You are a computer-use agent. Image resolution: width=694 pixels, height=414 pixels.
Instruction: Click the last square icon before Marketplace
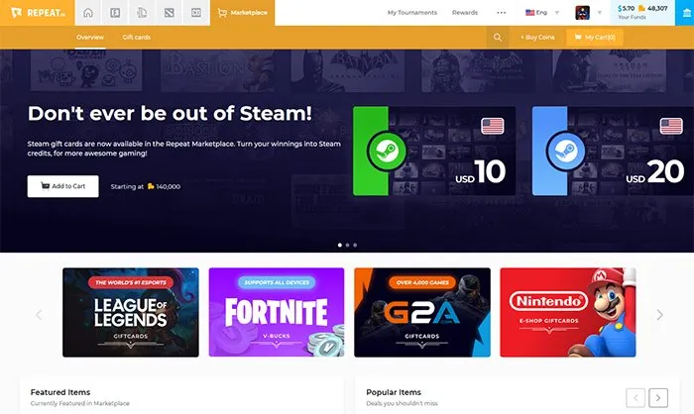click(x=195, y=13)
